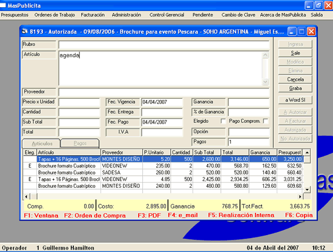333x252 pixels.
Task: Click the Total input field
Action: (79, 133)
